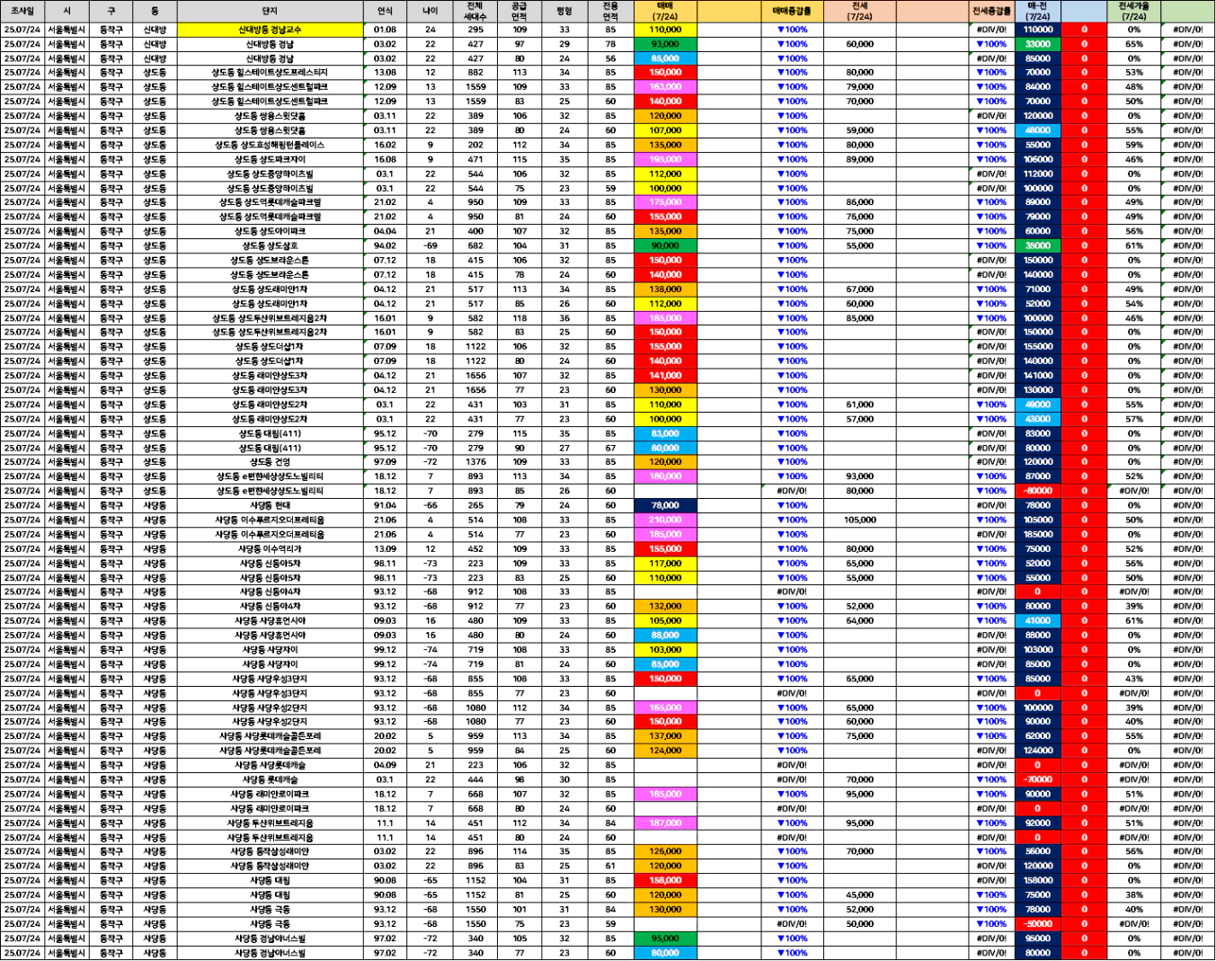Select the orange 124,000 sale price cell
This screenshot has height=961, width=1216.
tap(665, 751)
